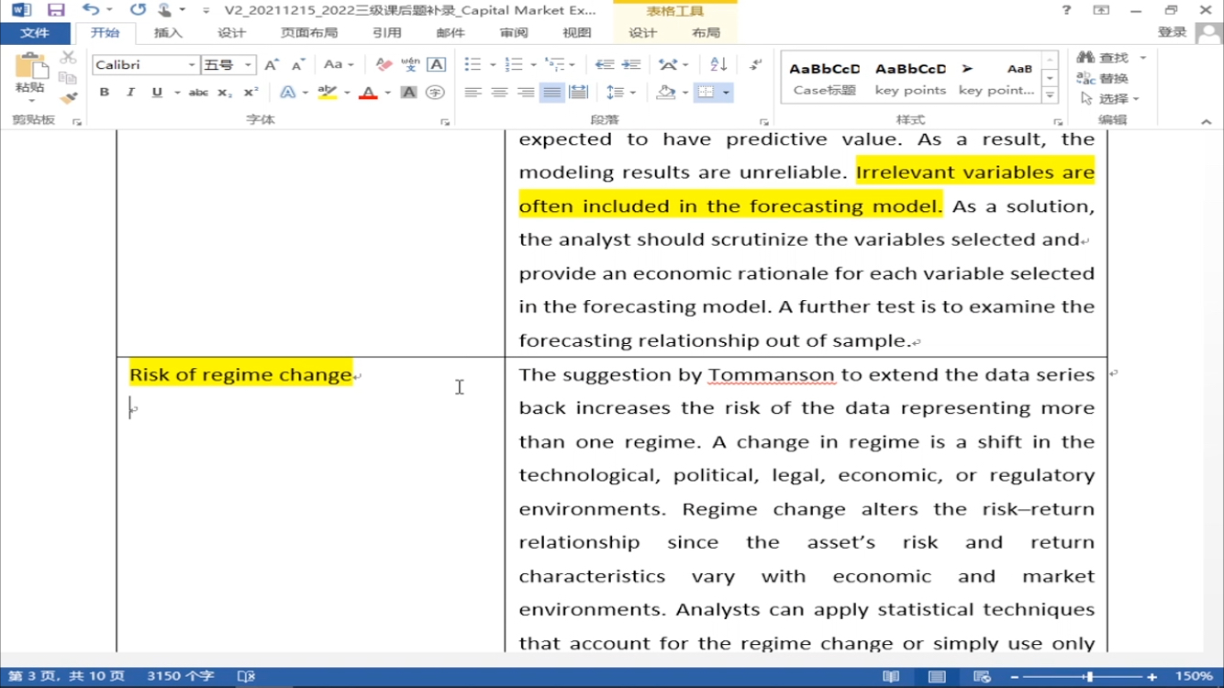Click the 替换 Replace button
The image size is (1224, 688).
[x=1104, y=79]
